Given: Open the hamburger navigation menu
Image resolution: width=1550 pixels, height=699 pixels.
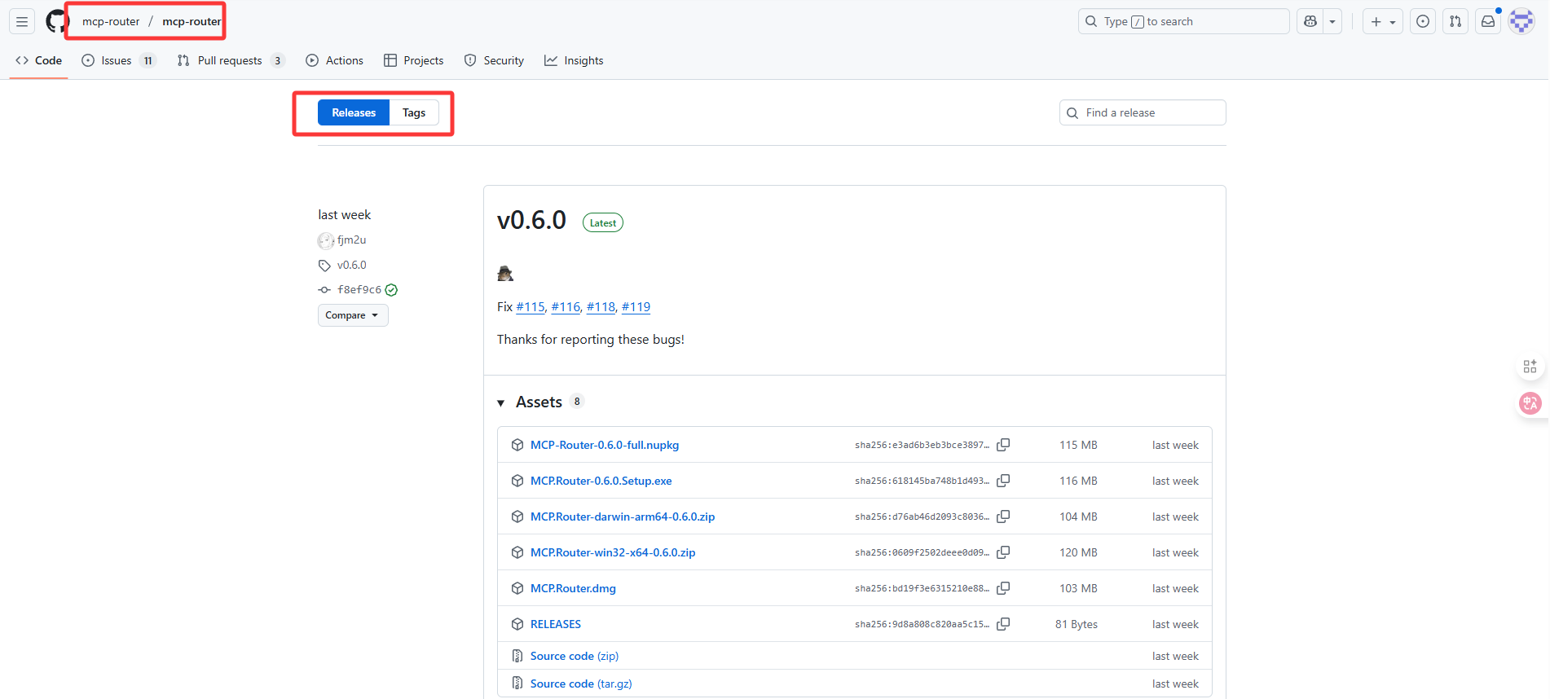Looking at the screenshot, I should [22, 21].
